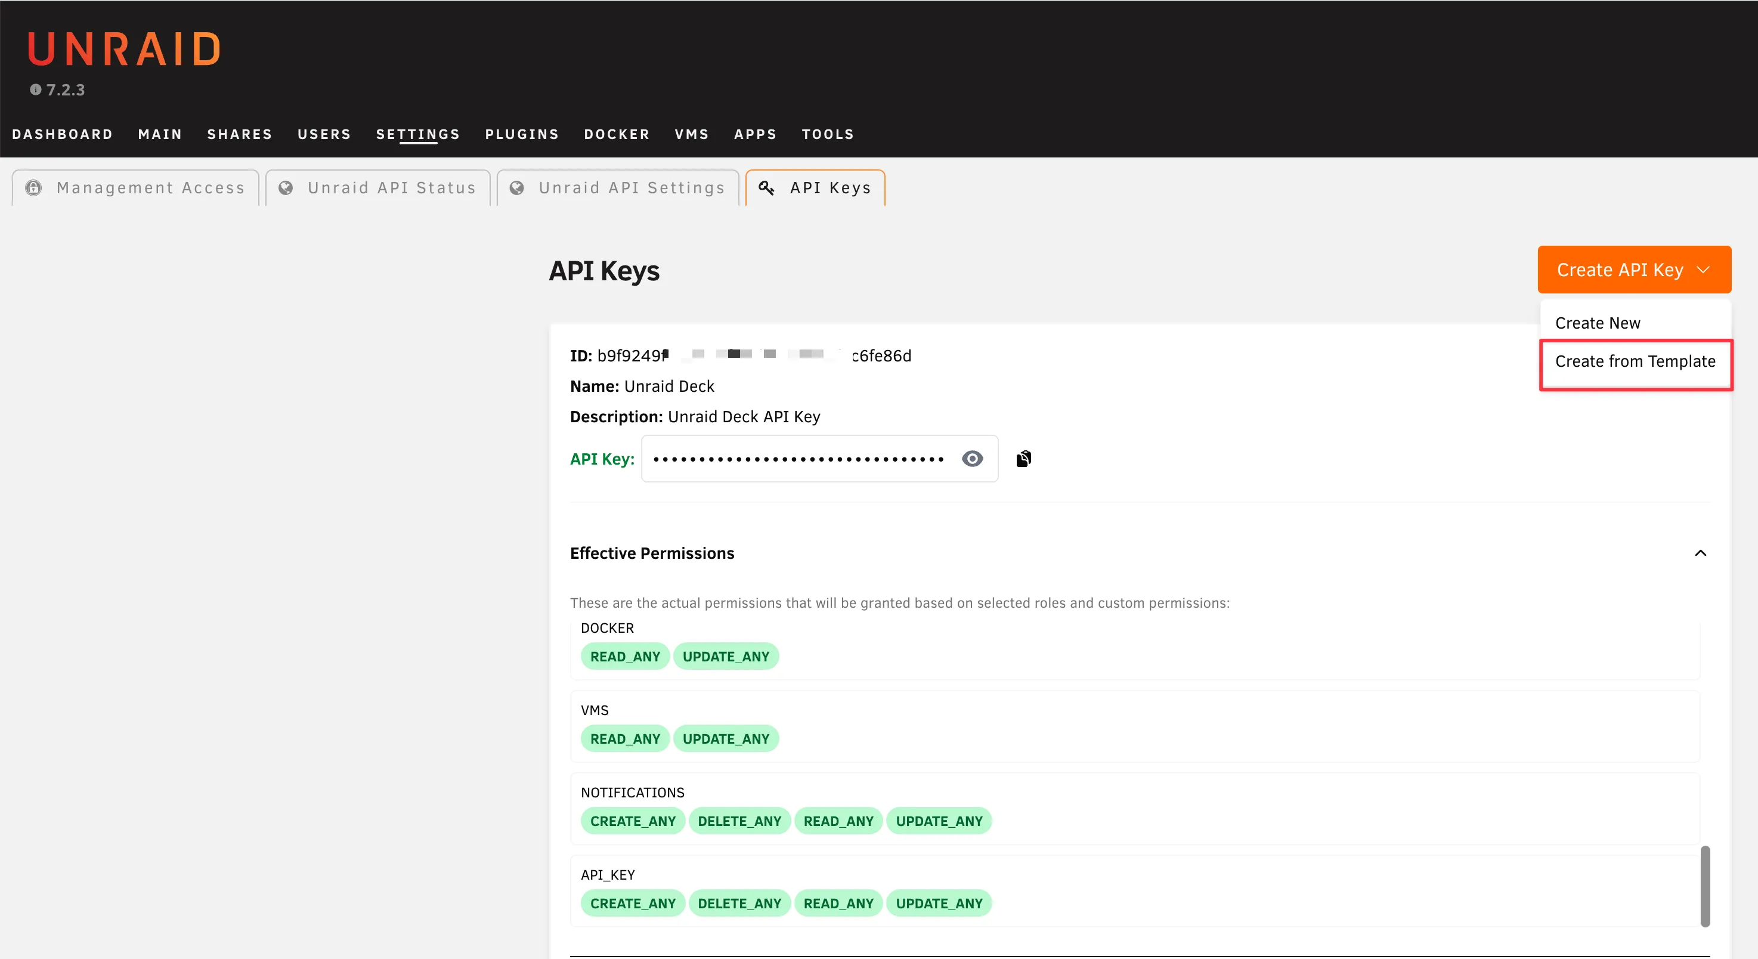Click the DOCKER UPDATE_ANY badge
The image size is (1758, 959).
point(726,657)
